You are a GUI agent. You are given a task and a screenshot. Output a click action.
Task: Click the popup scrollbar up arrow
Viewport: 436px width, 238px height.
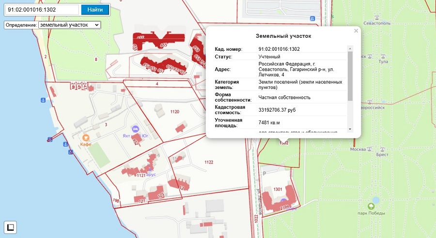click(350, 48)
